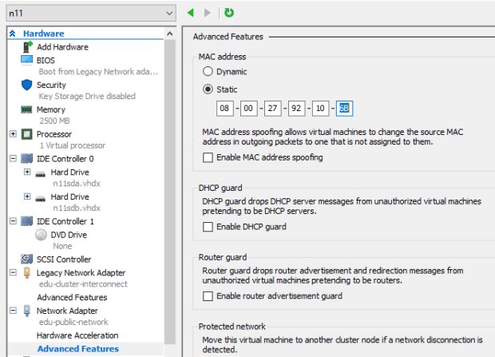This screenshot has height=357, width=495.
Task: Enable DHCP guard checkbox
Action: (x=208, y=227)
